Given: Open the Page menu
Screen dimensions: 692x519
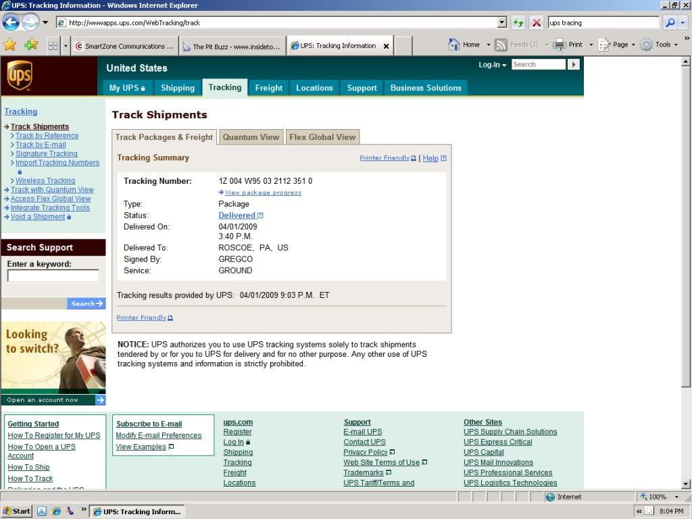Looking at the screenshot, I should [616, 45].
